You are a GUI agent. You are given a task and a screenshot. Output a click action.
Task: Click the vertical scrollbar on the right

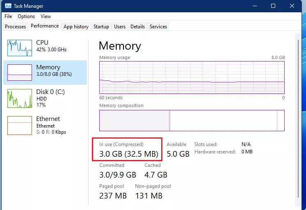[x=298, y=119]
